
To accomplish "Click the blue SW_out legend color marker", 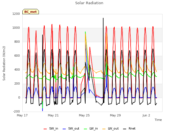I will click(64, 129).
